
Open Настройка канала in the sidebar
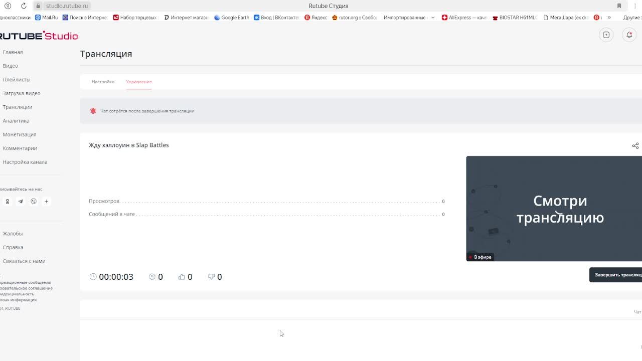pyautogui.click(x=25, y=162)
